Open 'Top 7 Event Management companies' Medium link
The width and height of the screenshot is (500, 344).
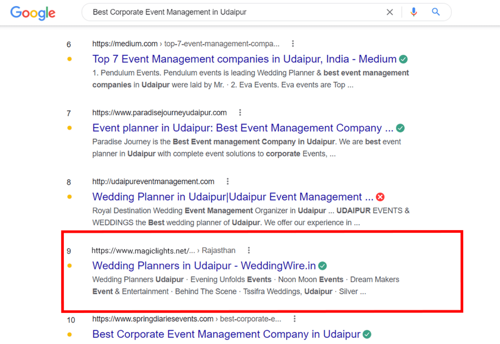[x=244, y=59]
